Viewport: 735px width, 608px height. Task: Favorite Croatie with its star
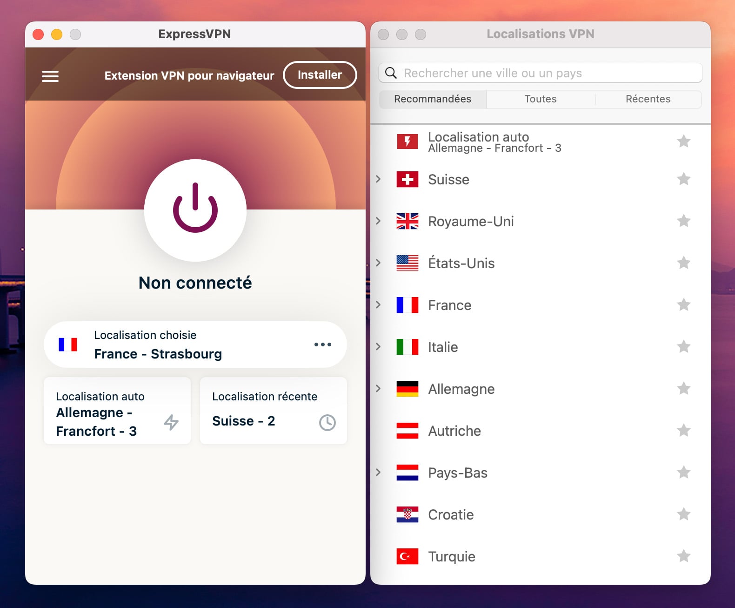tap(684, 514)
